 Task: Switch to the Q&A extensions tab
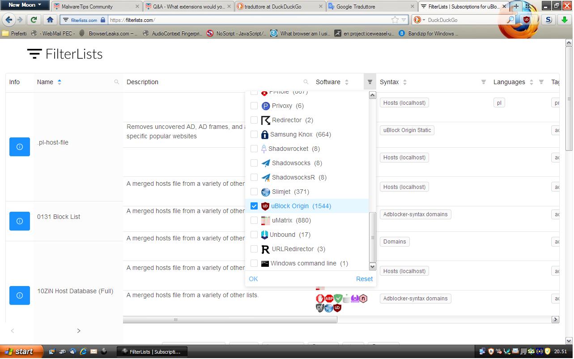click(188, 7)
